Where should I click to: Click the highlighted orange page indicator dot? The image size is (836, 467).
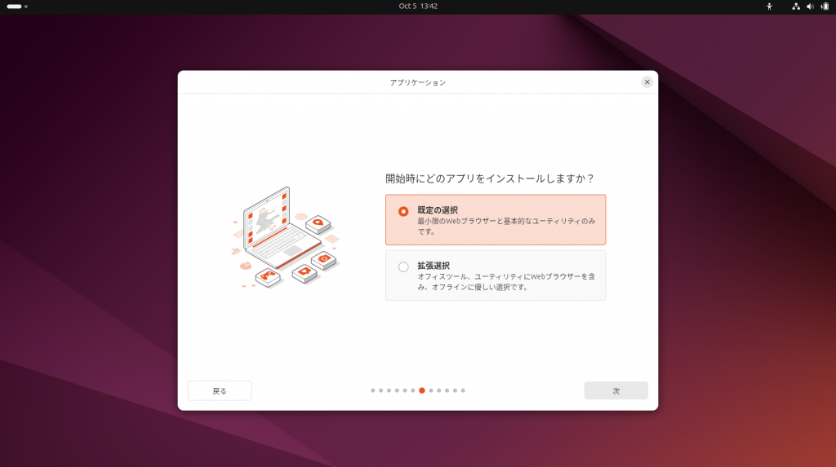click(422, 390)
